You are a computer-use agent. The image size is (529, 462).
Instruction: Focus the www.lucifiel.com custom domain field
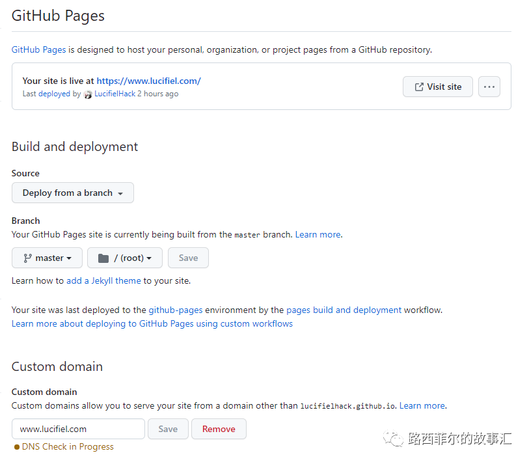point(78,429)
